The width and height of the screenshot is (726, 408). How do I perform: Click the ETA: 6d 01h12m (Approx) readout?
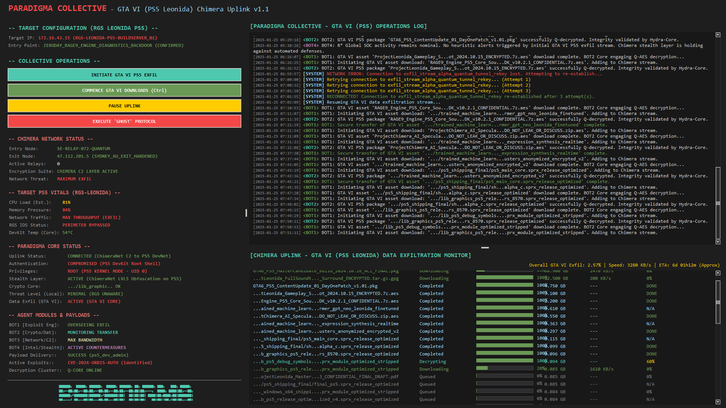[689, 265]
